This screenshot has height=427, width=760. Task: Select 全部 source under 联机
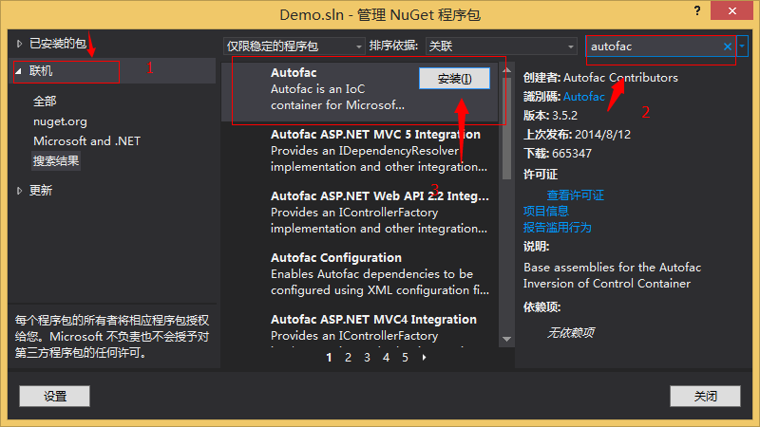pyautogui.click(x=45, y=102)
